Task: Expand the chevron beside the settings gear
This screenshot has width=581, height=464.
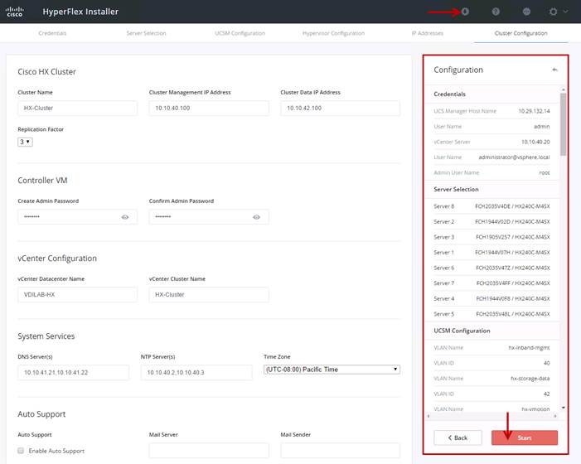Action: pos(565,12)
